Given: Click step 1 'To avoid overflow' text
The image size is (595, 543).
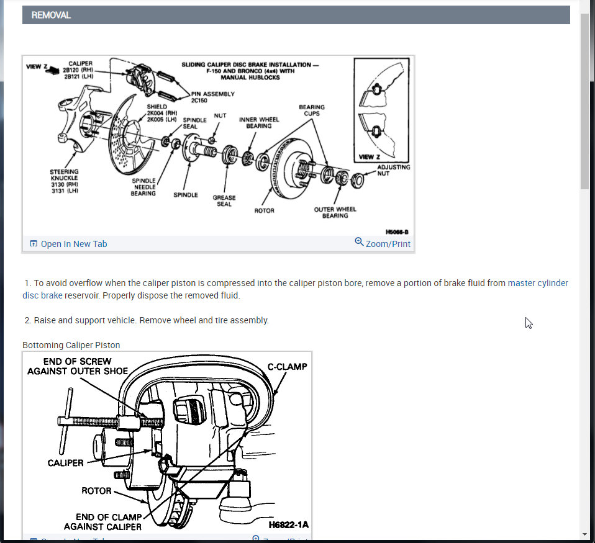Looking at the screenshot, I should [x=296, y=289].
